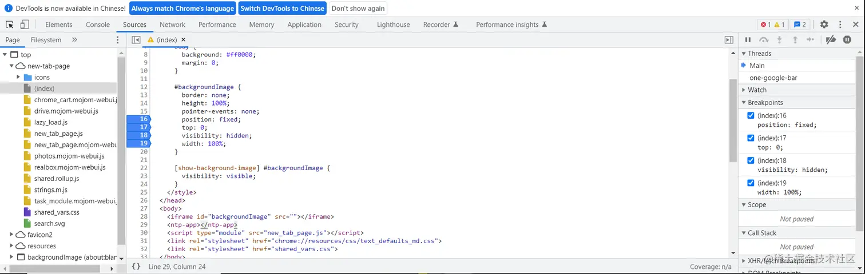The width and height of the screenshot is (865, 274).
Task: Pretty print the source with braces icon
Action: [136, 267]
